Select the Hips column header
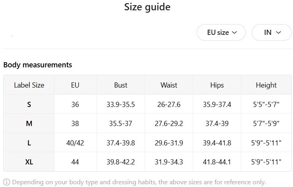This screenshot has width=293, height=187. 217,85
